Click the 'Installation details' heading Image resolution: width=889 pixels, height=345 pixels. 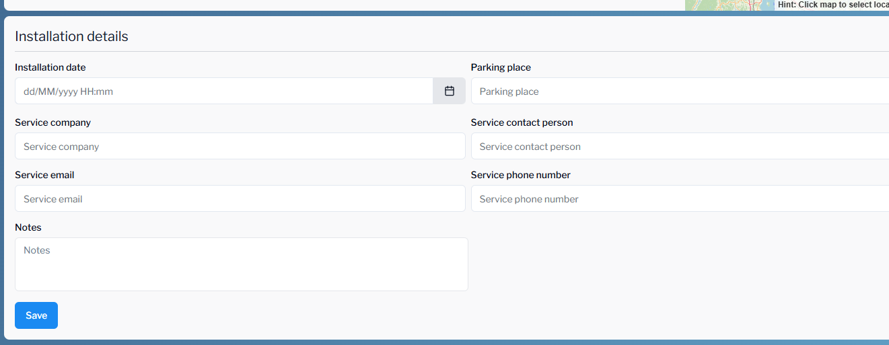[71, 36]
